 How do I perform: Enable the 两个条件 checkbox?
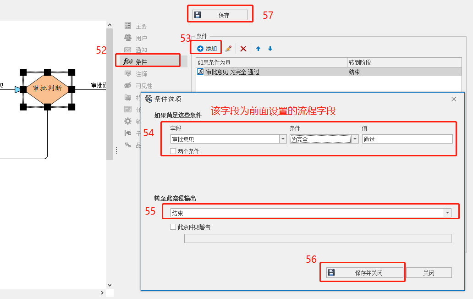[x=173, y=151]
